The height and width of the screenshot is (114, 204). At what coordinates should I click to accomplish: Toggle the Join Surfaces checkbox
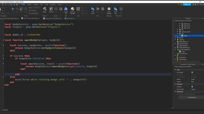pyautogui.click(x=30, y=13)
